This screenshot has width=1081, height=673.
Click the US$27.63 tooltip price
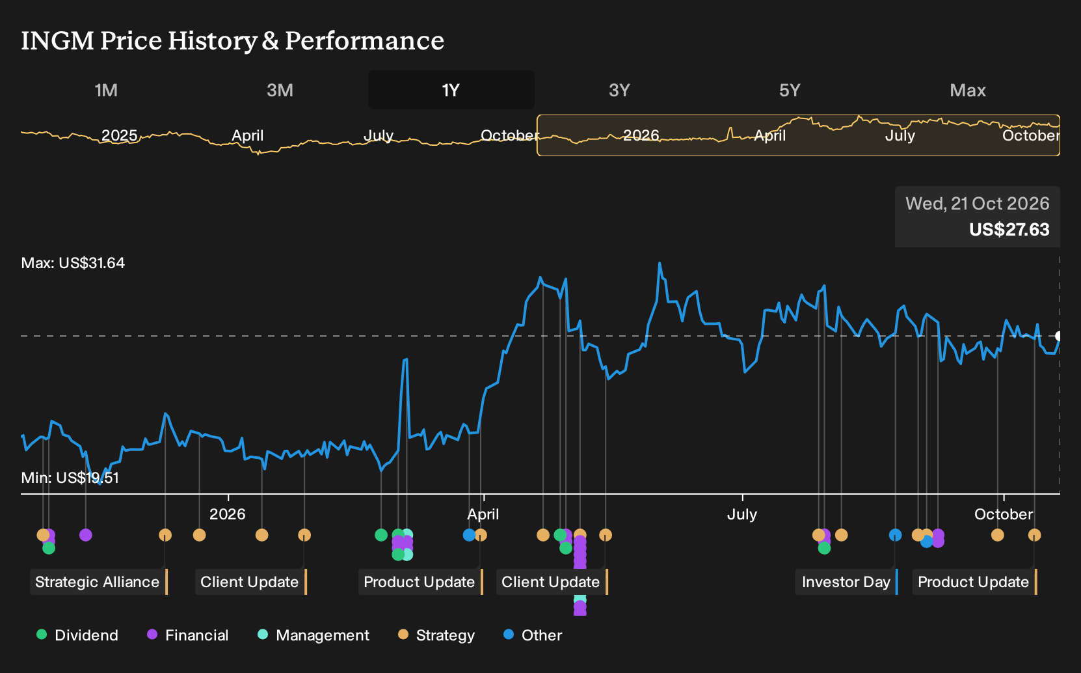click(x=1009, y=230)
